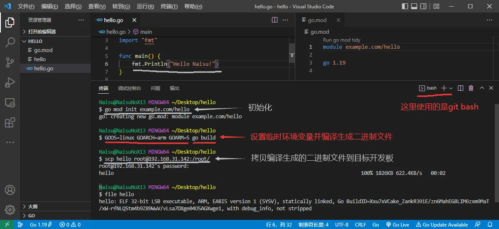Open new terminal profile dropdown arrow
The width and height of the screenshot is (499, 229).
point(451,88)
